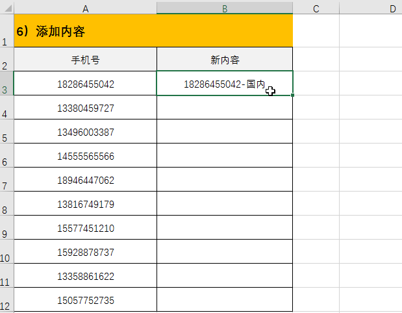
Task: Select cell containing 18286455042 in column A
Action: coord(85,83)
